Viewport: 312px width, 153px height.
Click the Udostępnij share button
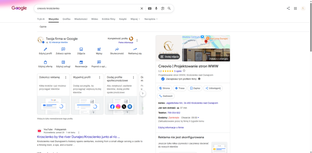(213, 88)
